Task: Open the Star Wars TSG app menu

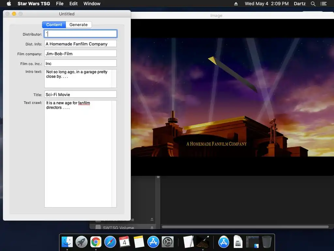Action: pyautogui.click(x=34, y=4)
